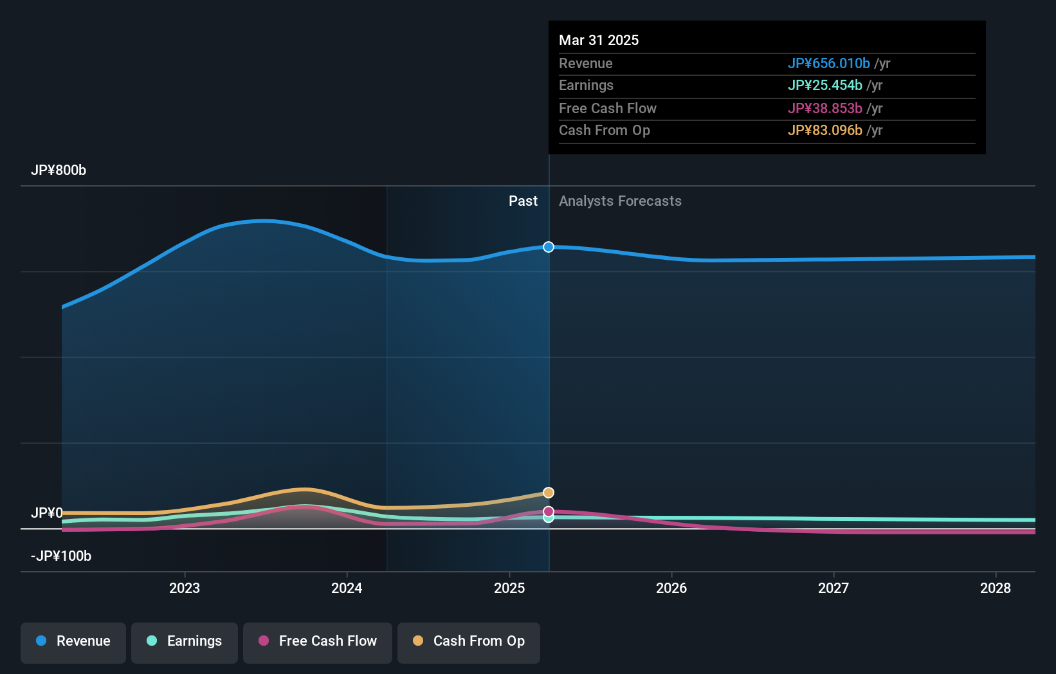
Task: Click the teal Earnings legend dot
Action: tap(152, 641)
